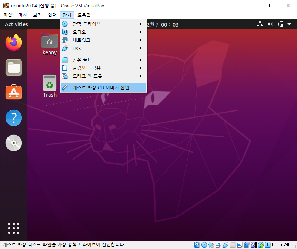297x249 pixels.
Task: Click the hard disk activity status icon
Action: pyautogui.click(x=197, y=245)
